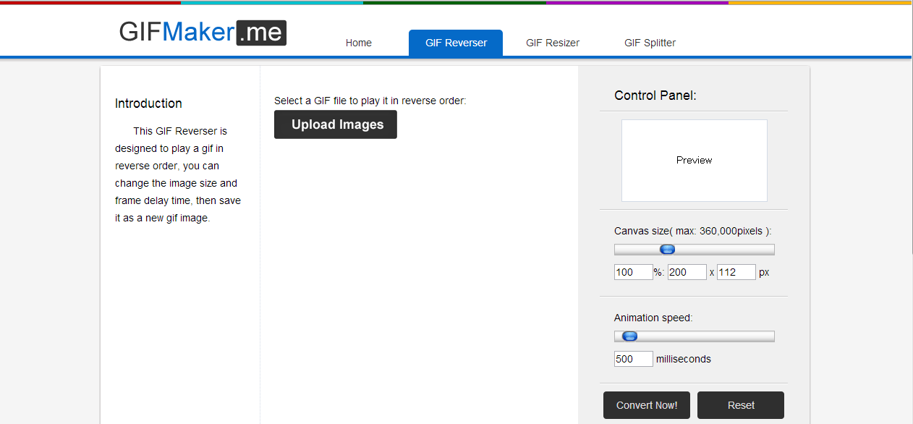This screenshot has height=424, width=913.
Task: Click the canvas size slider handle
Action: click(x=668, y=250)
